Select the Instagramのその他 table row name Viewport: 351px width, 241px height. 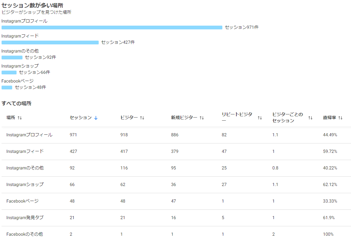point(25,168)
